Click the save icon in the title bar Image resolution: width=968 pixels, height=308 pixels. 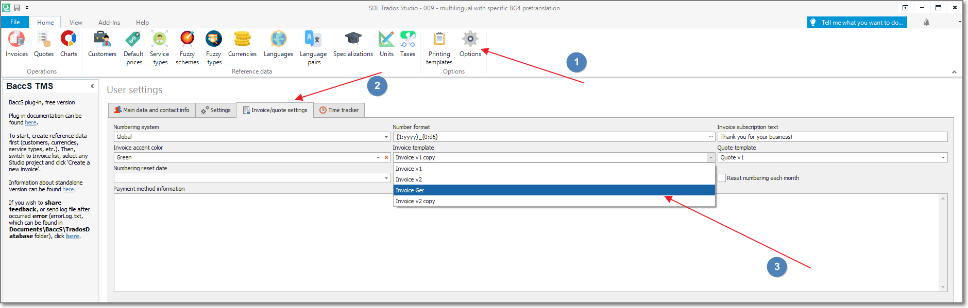pos(17,8)
